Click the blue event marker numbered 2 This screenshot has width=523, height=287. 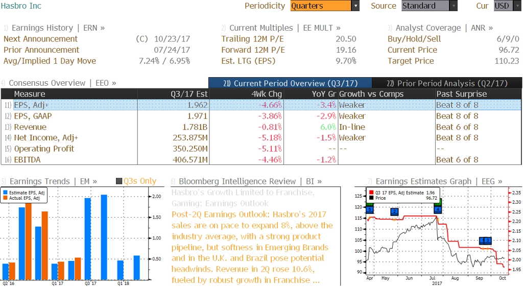(394, 211)
